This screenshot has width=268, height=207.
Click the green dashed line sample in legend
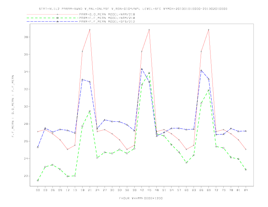(x=52, y=18)
